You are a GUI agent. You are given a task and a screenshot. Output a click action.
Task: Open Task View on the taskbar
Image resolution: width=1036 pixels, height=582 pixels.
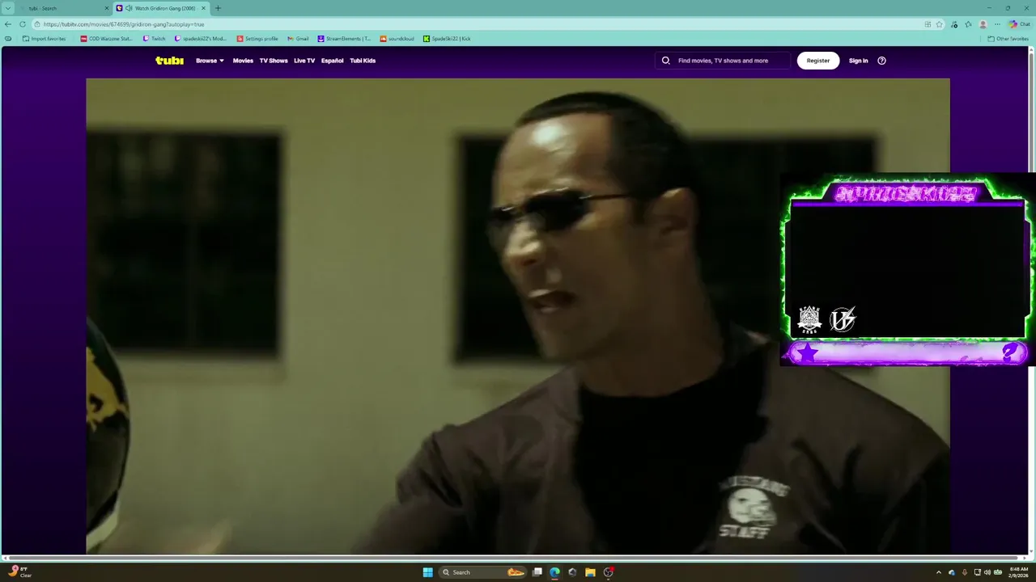(x=537, y=572)
